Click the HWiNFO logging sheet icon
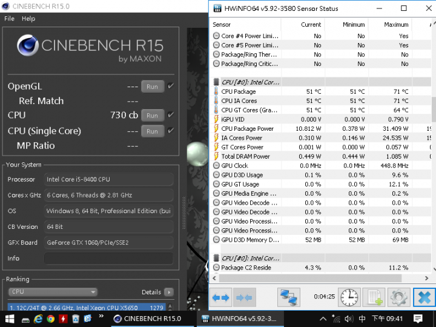The image size is (436, 327). point(374,297)
